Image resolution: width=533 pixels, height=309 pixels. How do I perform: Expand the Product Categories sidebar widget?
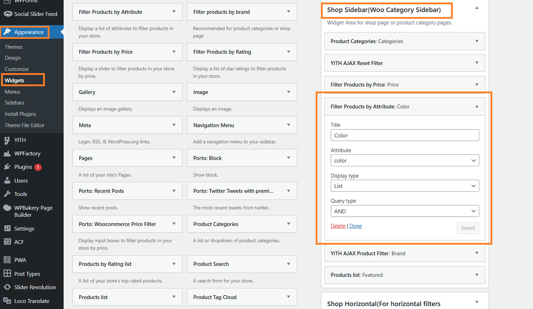477,41
